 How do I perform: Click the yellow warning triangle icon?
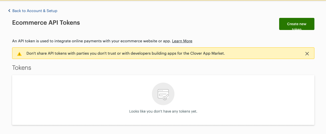click(x=19, y=54)
